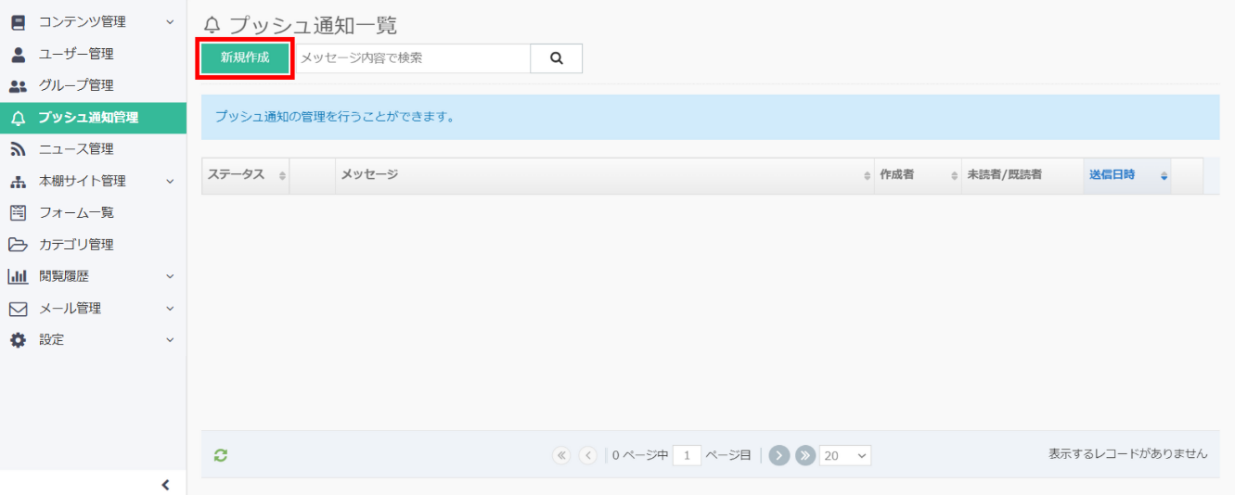Go to first page with double-left arrow

coord(560,455)
